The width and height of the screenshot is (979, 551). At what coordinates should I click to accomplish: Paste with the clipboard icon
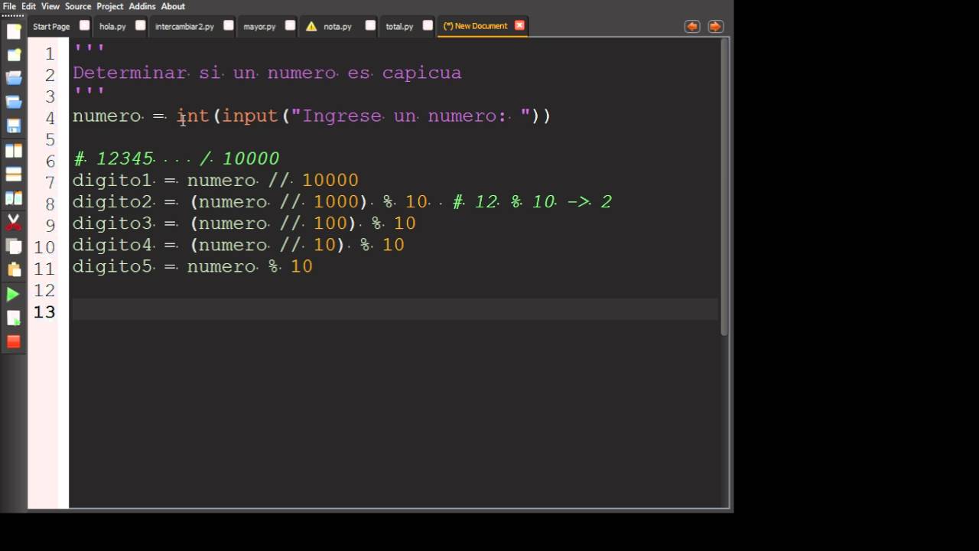pyautogui.click(x=14, y=269)
